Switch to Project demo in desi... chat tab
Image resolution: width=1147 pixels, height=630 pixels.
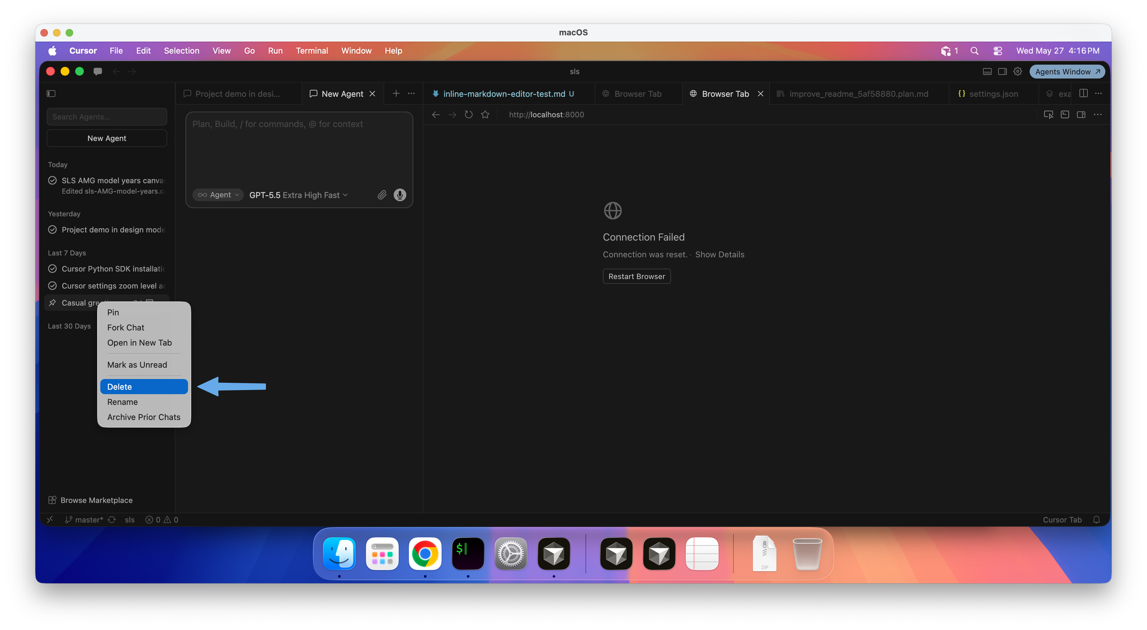[238, 94]
